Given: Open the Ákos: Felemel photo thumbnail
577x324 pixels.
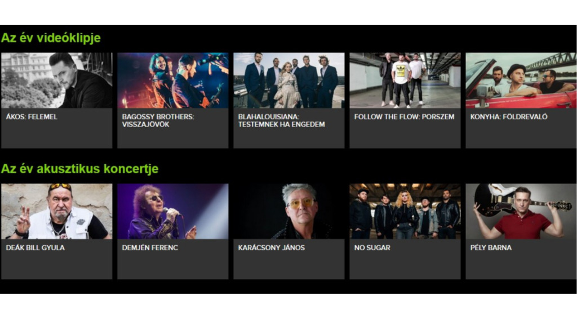Looking at the screenshot, I should (x=57, y=80).
